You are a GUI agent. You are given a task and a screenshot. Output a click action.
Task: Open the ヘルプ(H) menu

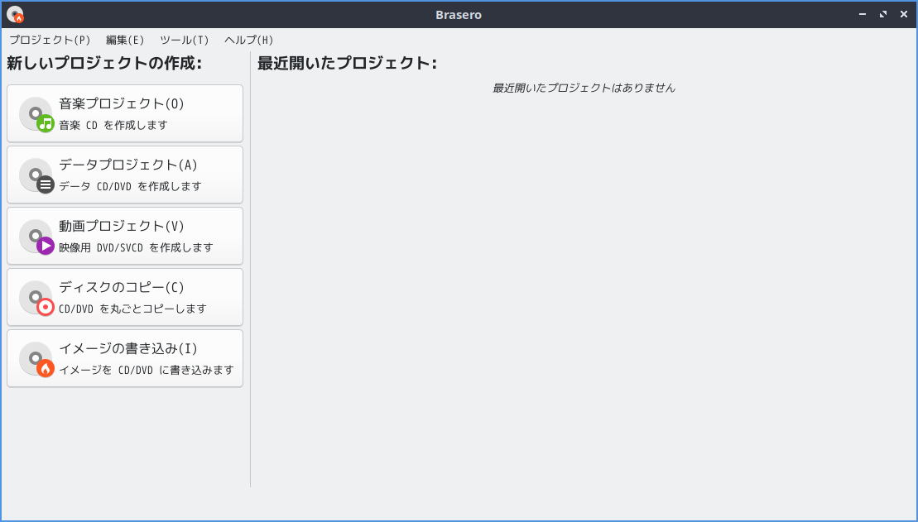(249, 40)
